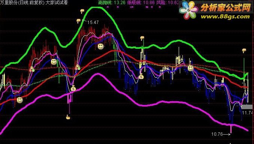Click the 11.74 price label at the right edge
The height and width of the screenshot is (144, 254).
click(x=248, y=113)
